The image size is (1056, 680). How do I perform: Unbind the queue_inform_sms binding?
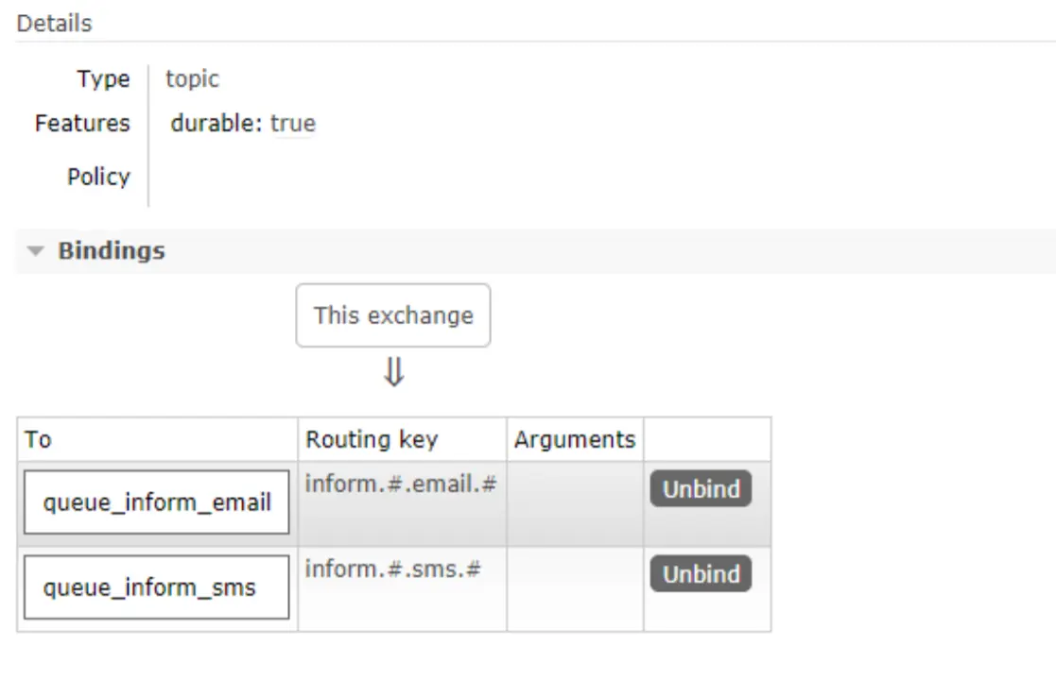701,574
